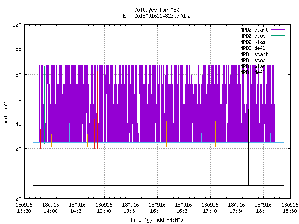Click the x-axis tick label 14:30
299x224 pixels.
click(77, 211)
